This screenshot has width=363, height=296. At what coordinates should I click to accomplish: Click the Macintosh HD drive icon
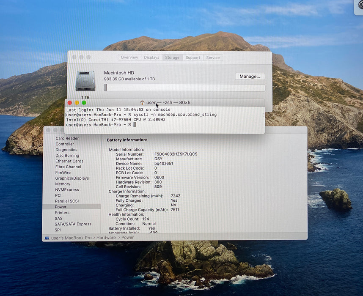coord(85,81)
